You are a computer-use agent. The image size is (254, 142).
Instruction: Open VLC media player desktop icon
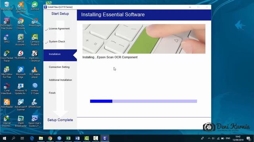[x=35, y=73]
